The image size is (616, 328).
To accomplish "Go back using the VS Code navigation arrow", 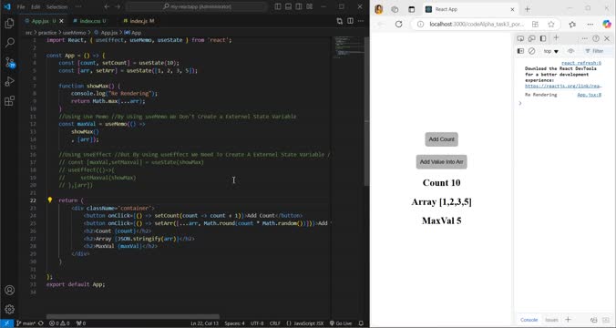I will tap(107, 6).
